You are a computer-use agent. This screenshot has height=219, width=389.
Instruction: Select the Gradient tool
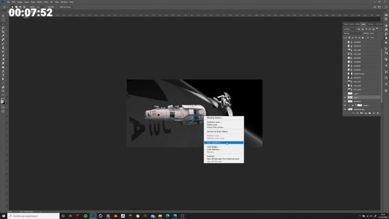point(3,59)
